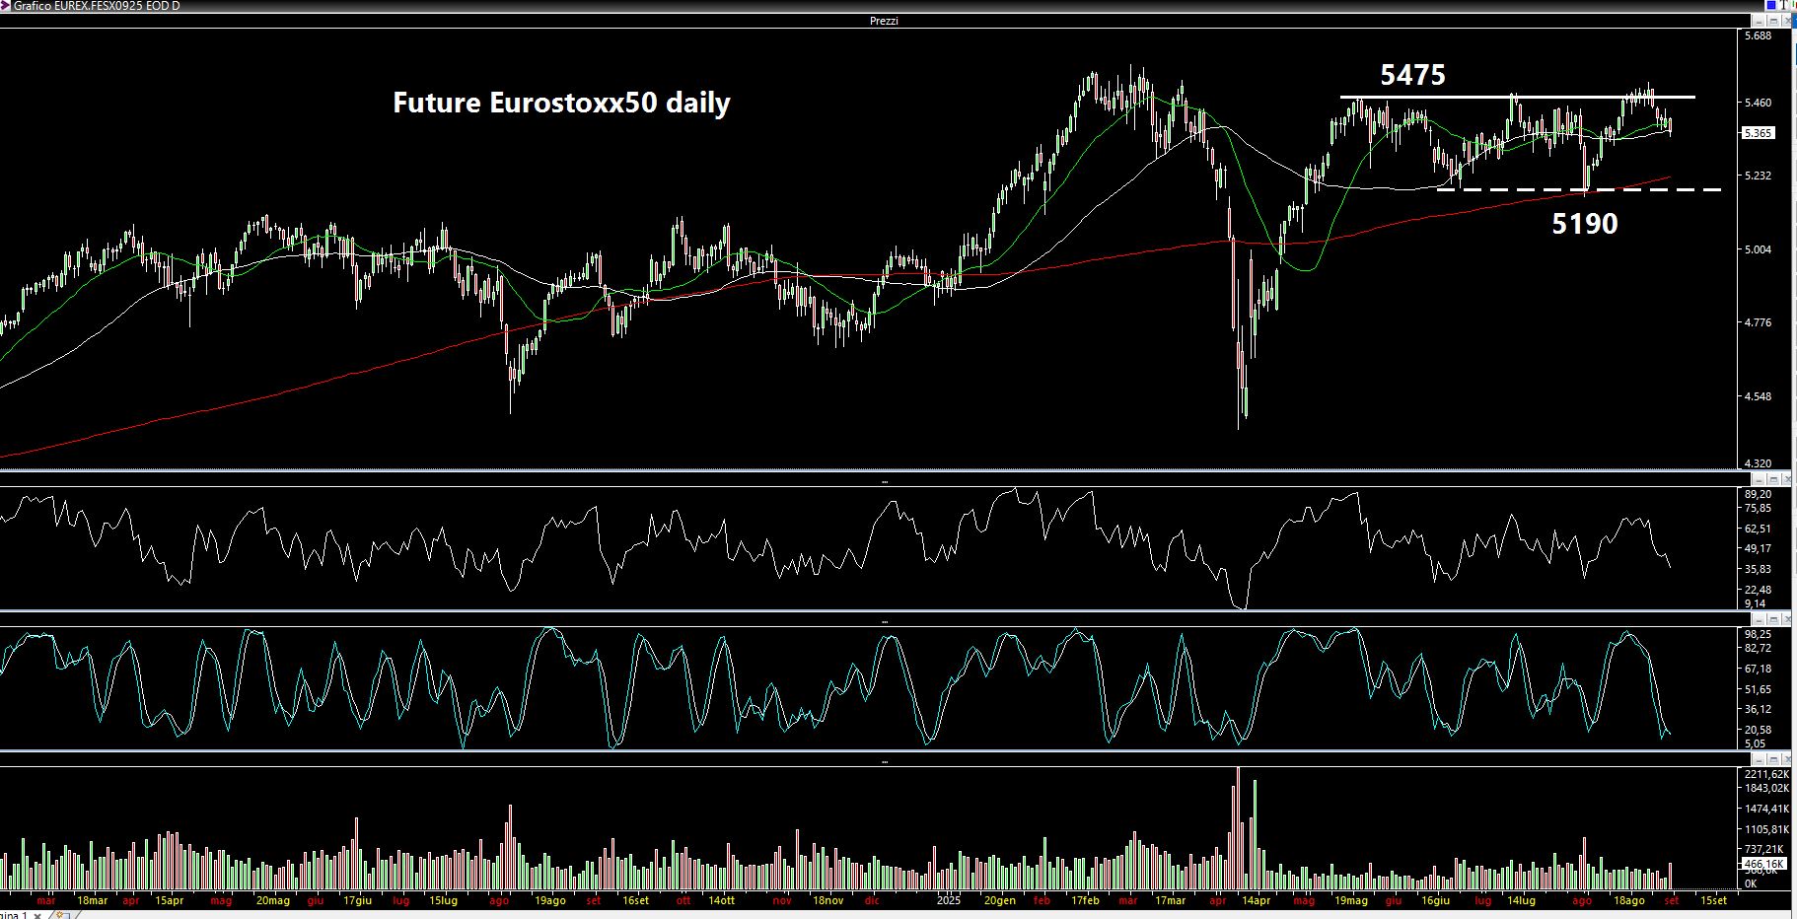
Task: Maximize the RSI indicator panel
Action: tap(1773, 479)
